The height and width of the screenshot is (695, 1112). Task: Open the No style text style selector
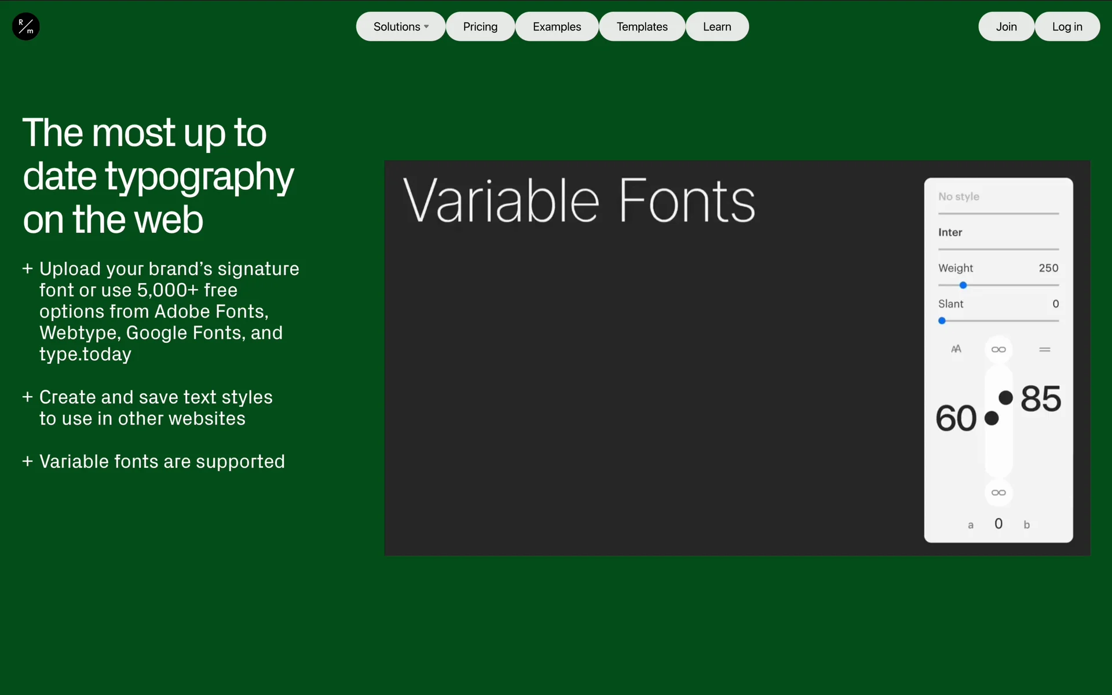(x=959, y=197)
